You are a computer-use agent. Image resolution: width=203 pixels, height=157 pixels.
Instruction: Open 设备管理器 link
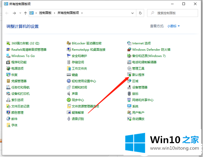[140, 87]
